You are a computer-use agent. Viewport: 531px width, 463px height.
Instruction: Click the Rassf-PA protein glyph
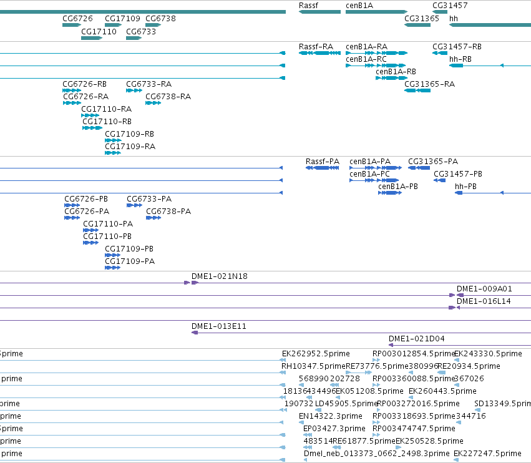[x=322, y=168]
